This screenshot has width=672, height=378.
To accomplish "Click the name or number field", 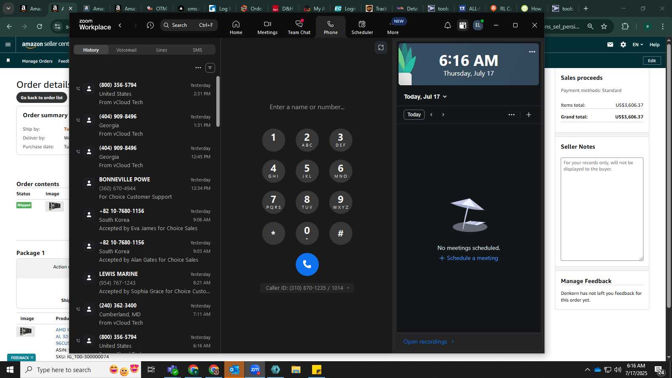I will [x=307, y=107].
